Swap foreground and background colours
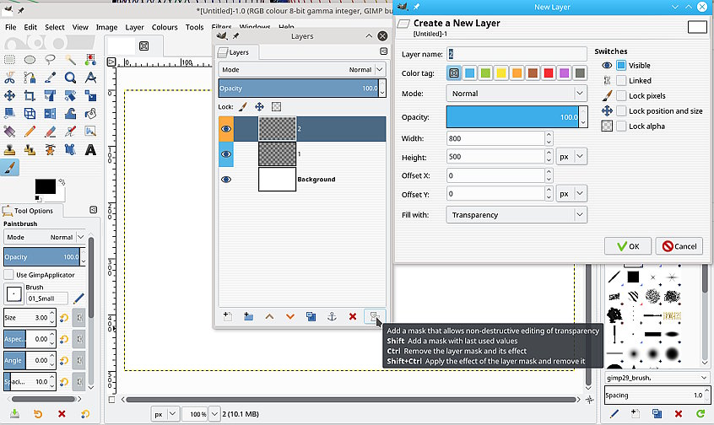 click(62, 182)
